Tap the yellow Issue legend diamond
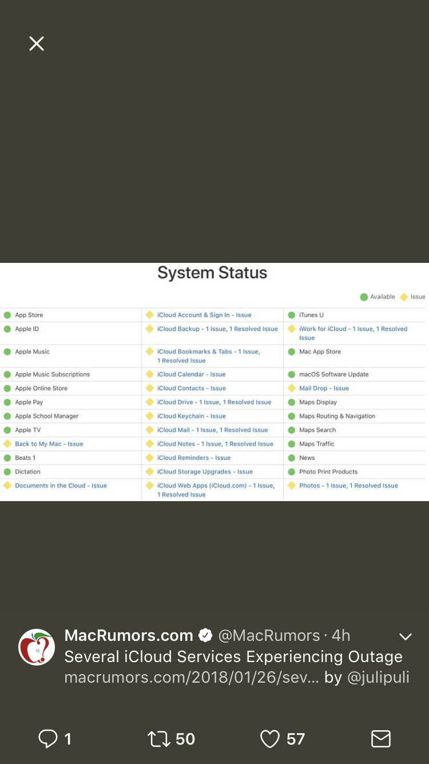 404,297
